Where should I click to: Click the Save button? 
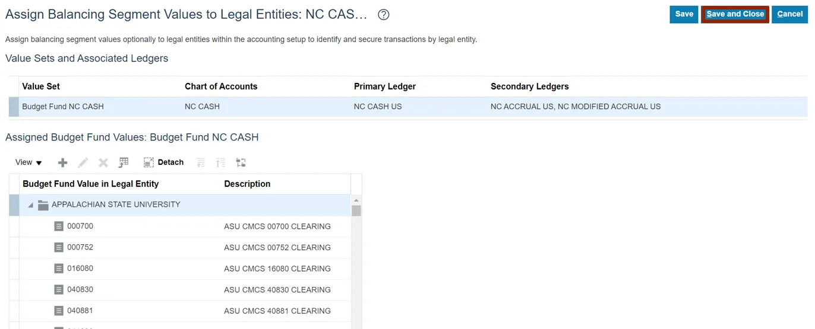tap(684, 14)
